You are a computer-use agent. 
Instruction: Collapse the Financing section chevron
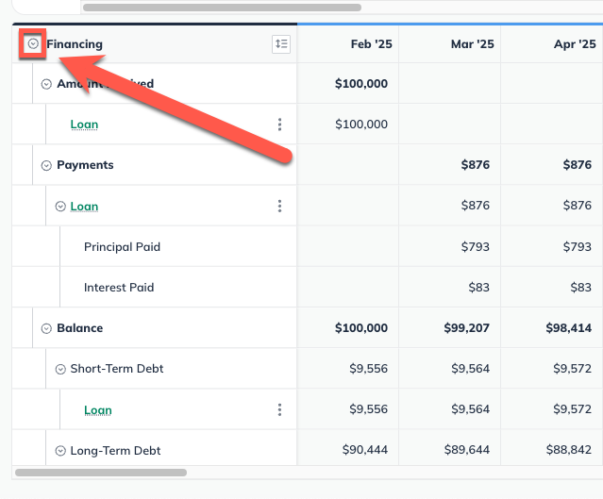coord(33,43)
